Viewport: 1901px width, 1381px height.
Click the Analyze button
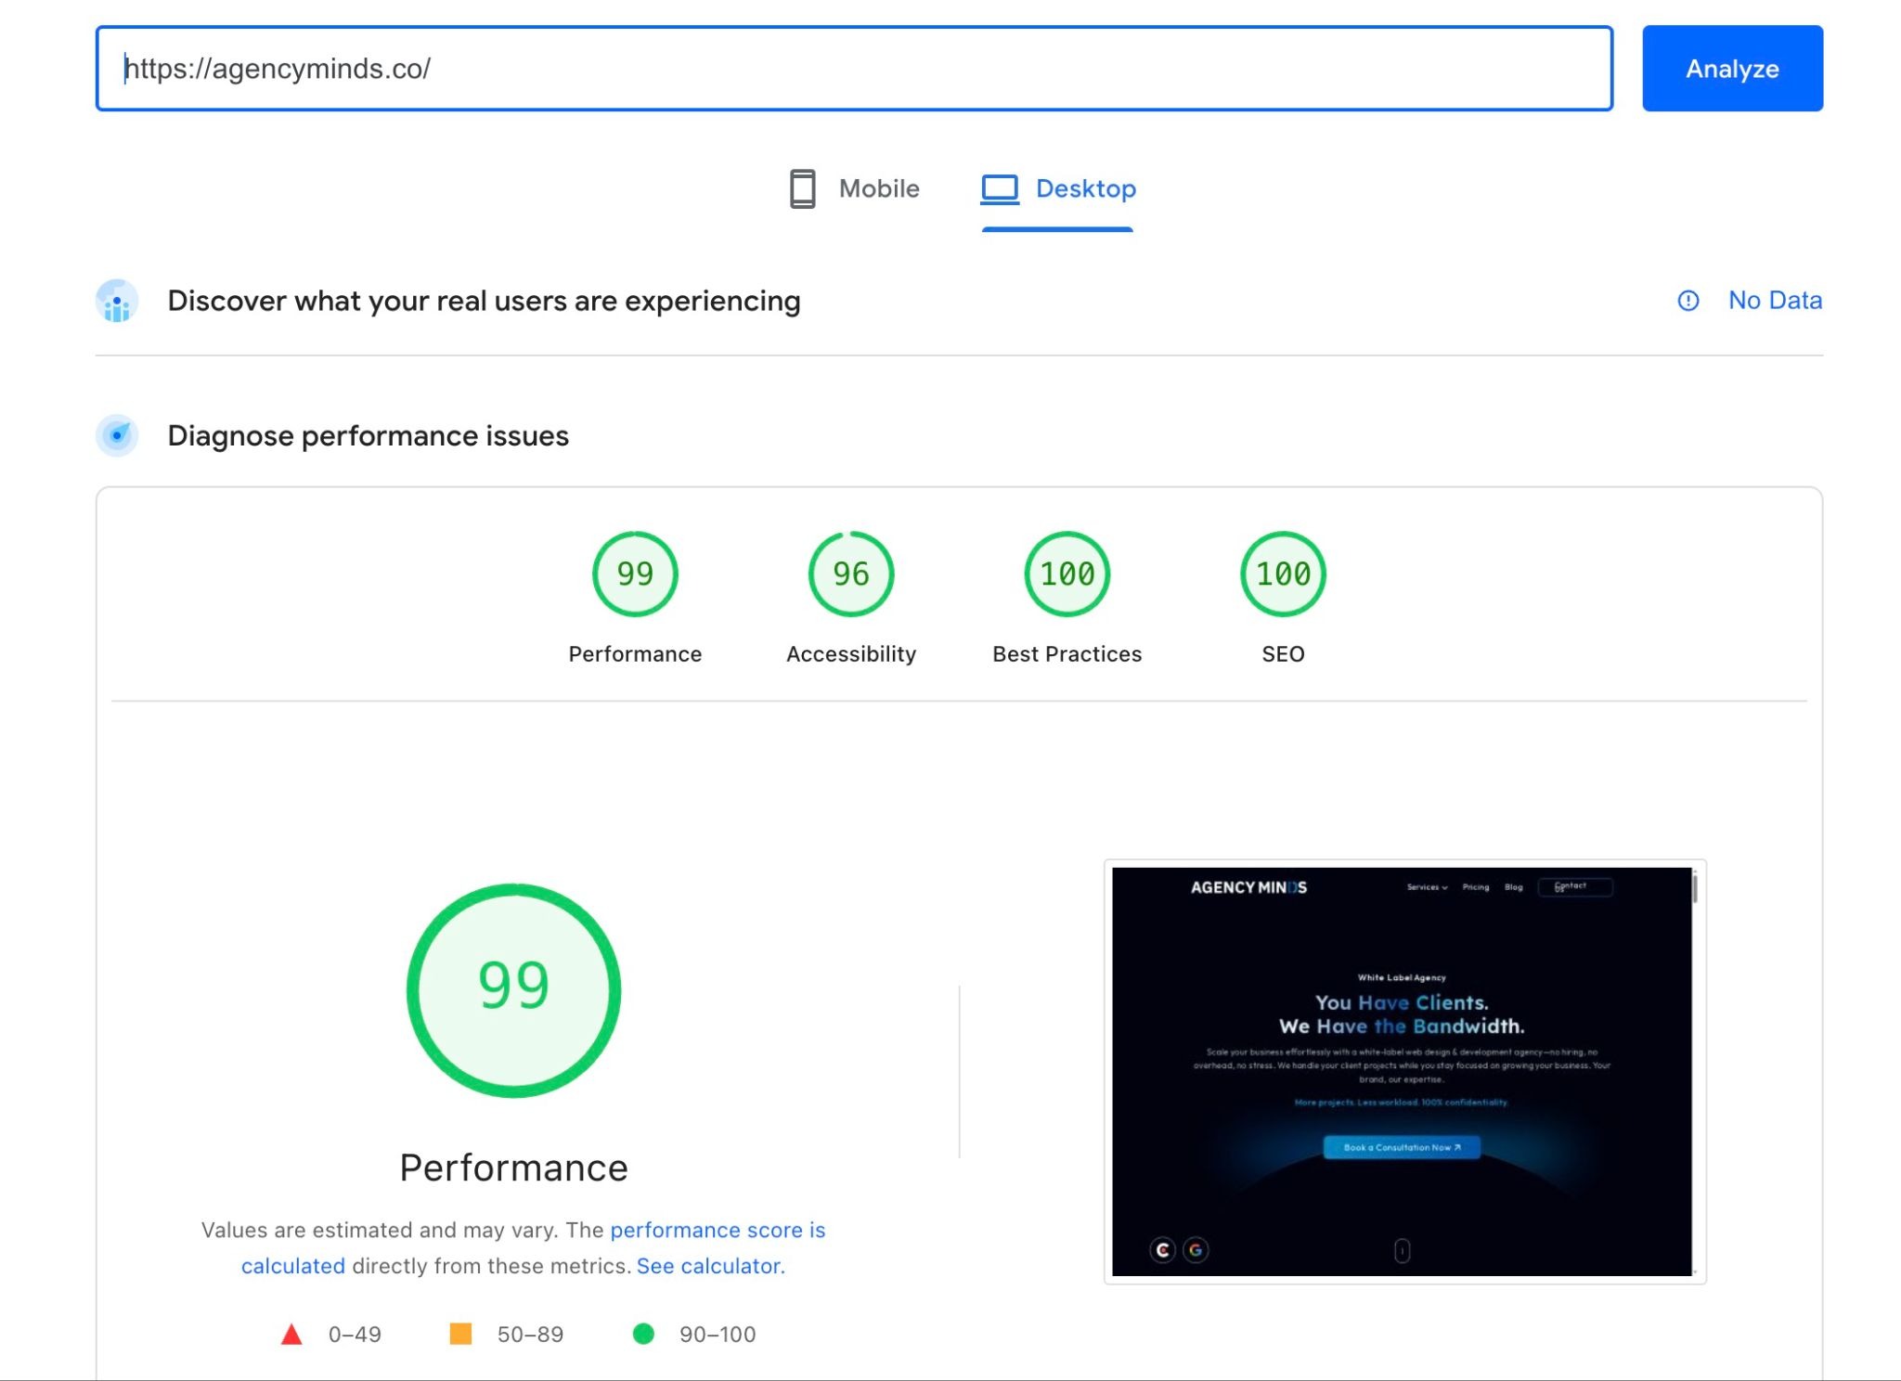[1732, 69]
